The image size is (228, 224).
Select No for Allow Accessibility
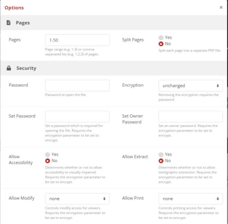[x=47, y=161]
